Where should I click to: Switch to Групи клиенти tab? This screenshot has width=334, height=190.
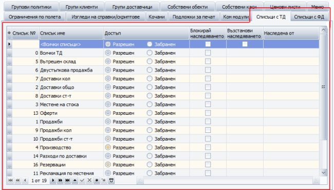(x=82, y=7)
